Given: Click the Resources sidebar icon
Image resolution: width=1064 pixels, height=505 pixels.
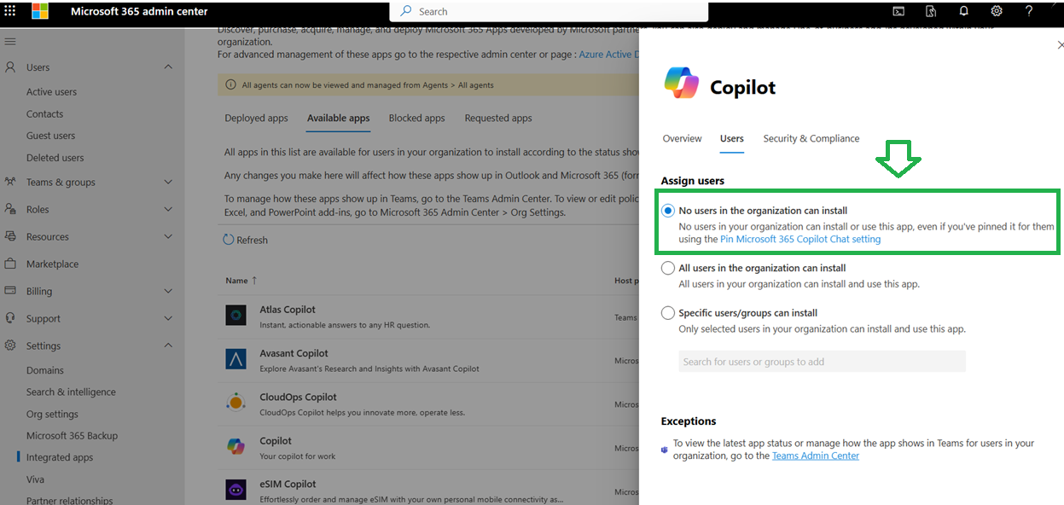Looking at the screenshot, I should click(10, 236).
